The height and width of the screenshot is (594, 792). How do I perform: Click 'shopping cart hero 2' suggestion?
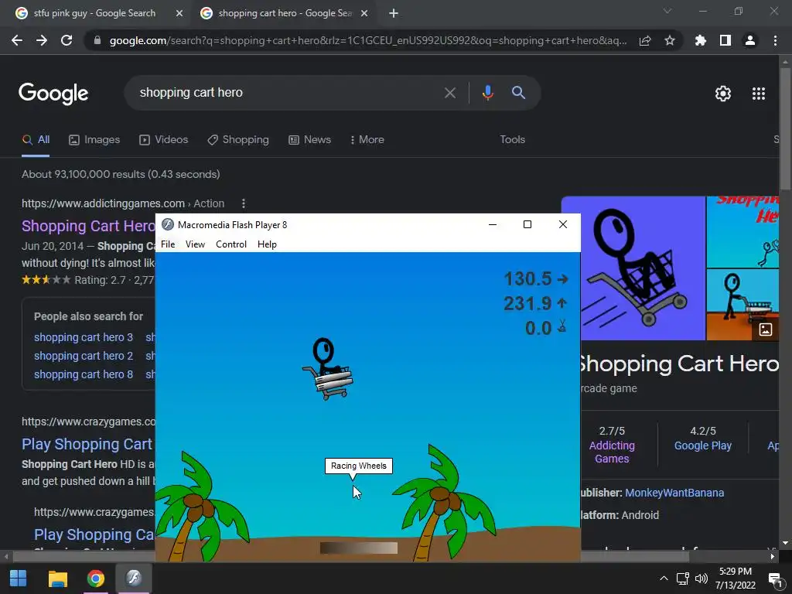click(x=84, y=356)
